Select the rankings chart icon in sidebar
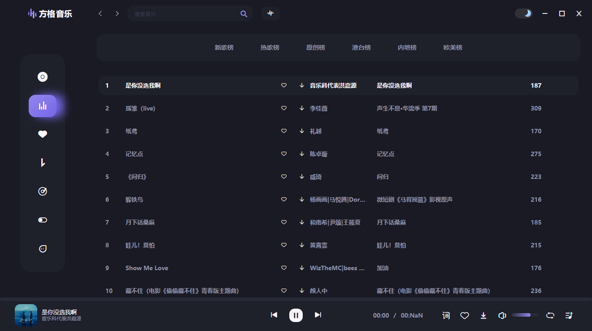This screenshot has width=592, height=331. pos(42,106)
